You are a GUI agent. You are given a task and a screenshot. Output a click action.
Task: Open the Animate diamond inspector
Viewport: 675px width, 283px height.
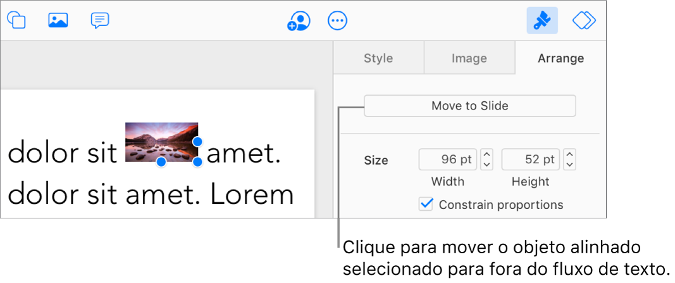584,20
